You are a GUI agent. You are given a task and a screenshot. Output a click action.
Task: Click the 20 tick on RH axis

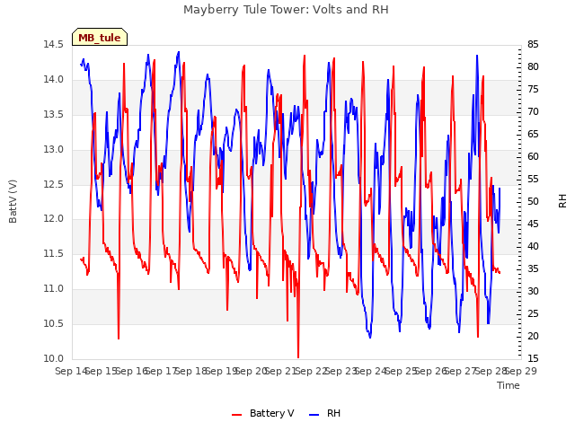tap(533, 336)
